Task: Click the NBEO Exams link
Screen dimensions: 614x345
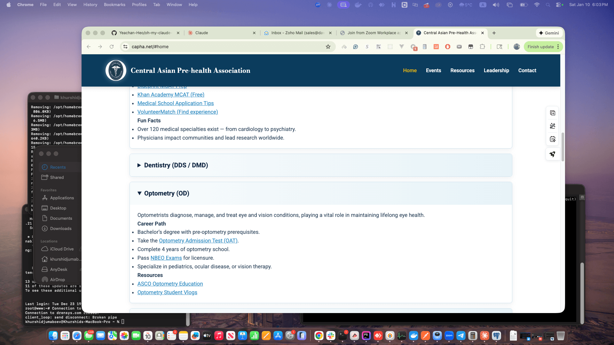Action: tap(166, 258)
